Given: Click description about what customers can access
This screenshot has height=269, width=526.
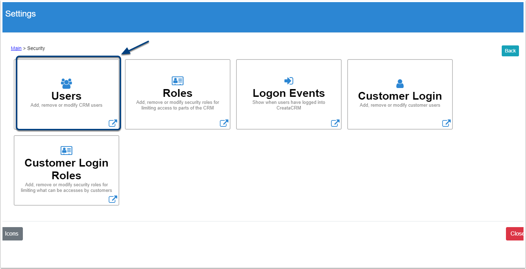Looking at the screenshot, I should [66, 188].
